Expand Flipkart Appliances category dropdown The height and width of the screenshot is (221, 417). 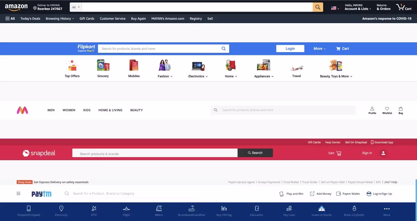click(x=264, y=76)
